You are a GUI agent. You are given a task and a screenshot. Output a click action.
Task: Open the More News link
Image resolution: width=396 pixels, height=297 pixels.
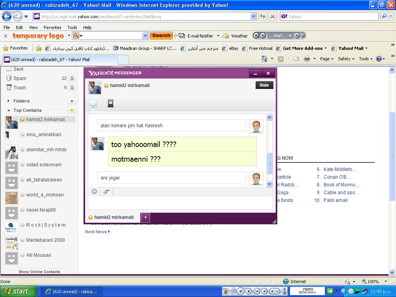point(97,232)
